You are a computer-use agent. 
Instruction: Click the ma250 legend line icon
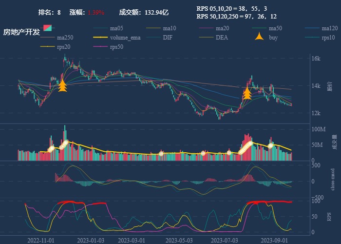coord(47,38)
